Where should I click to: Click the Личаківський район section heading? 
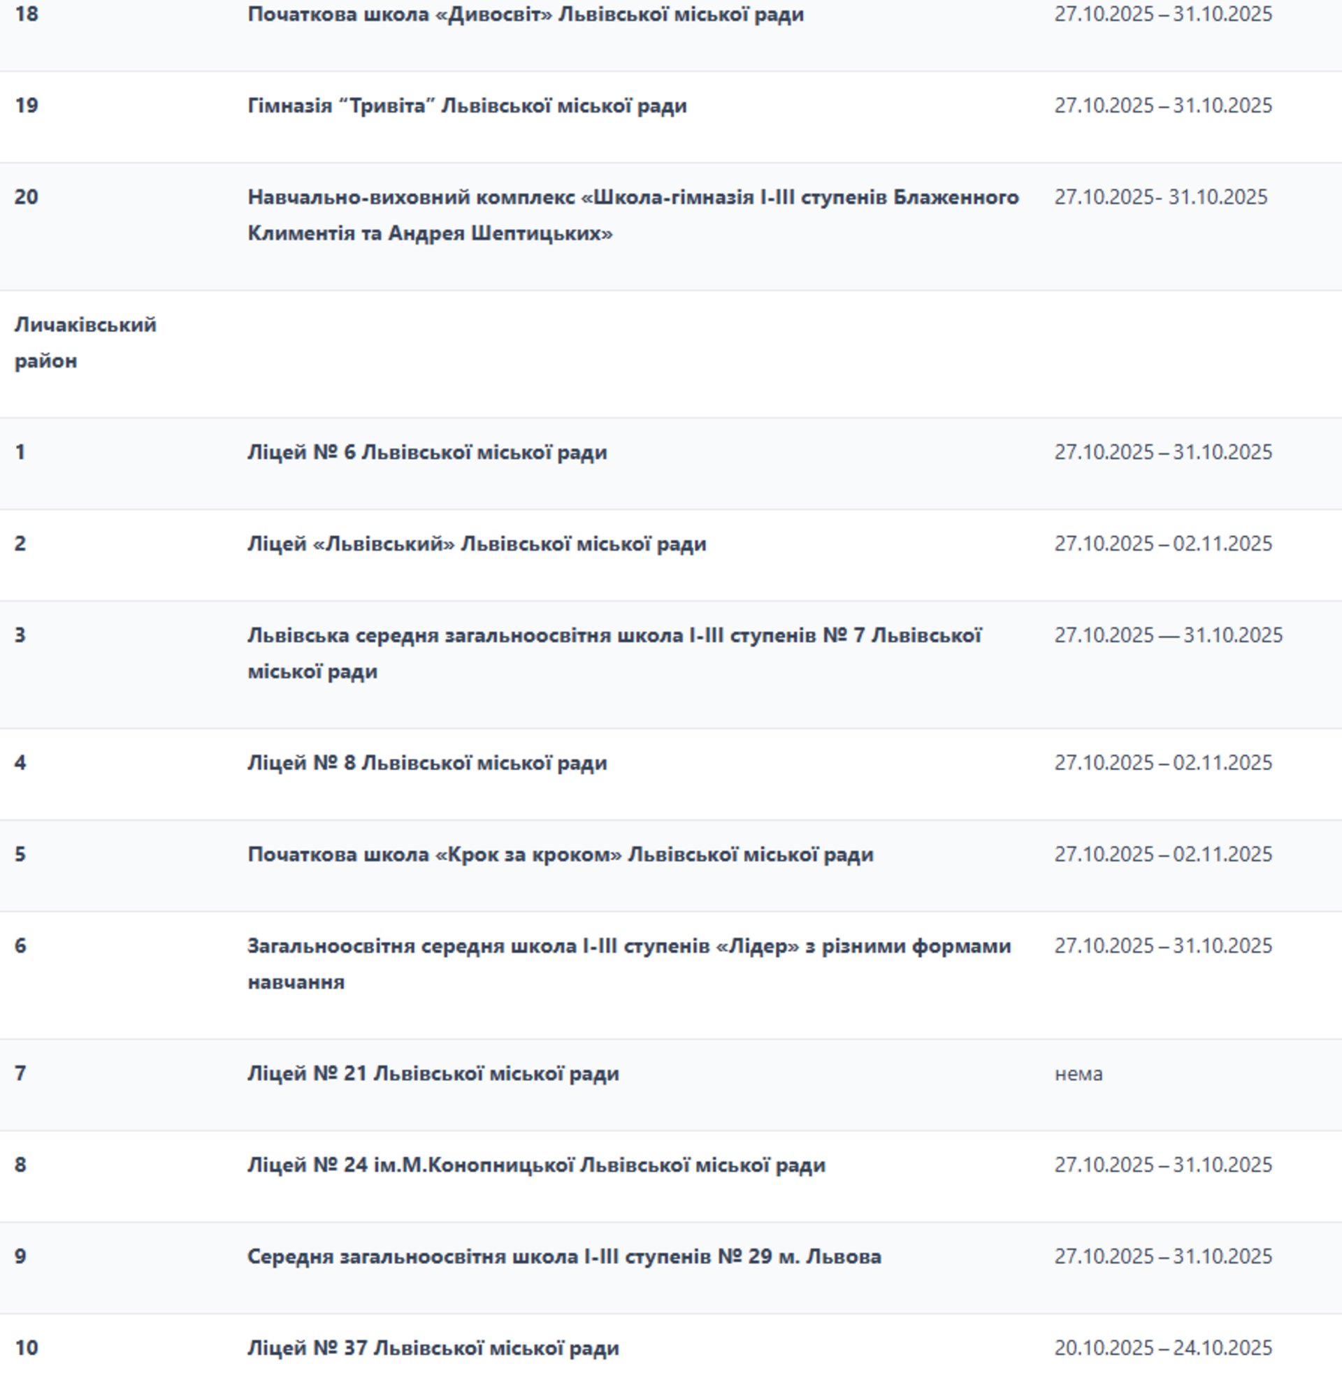coord(85,342)
